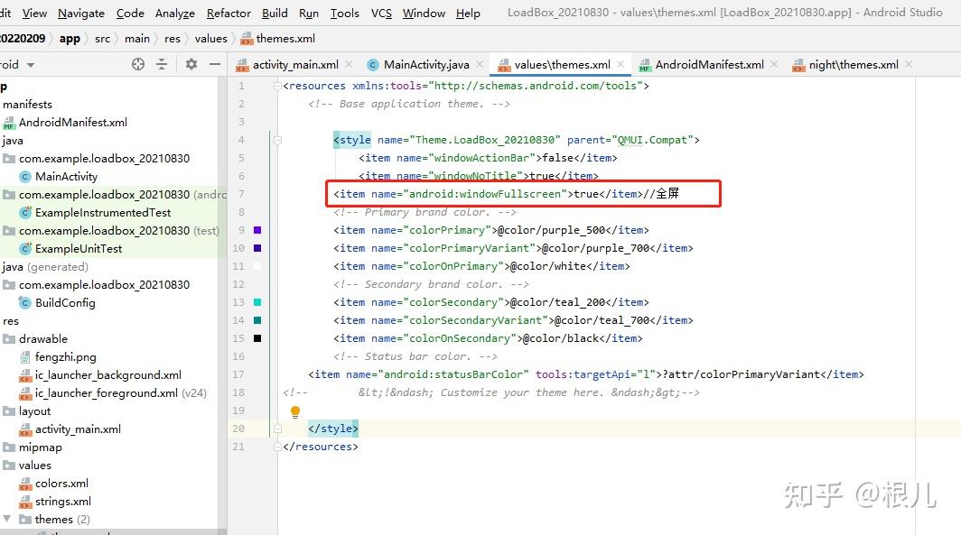Open the layout folder
This screenshot has height=535, width=961.
click(x=27, y=410)
